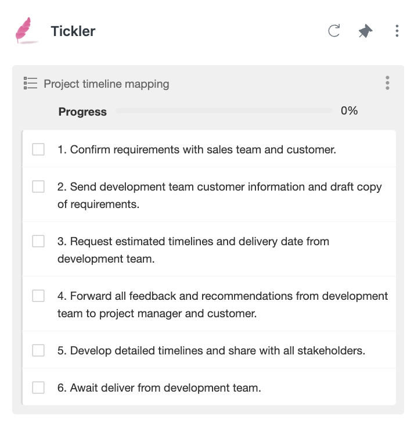Click the progress bar track
This screenshot has width=418, height=423.
tap(224, 111)
